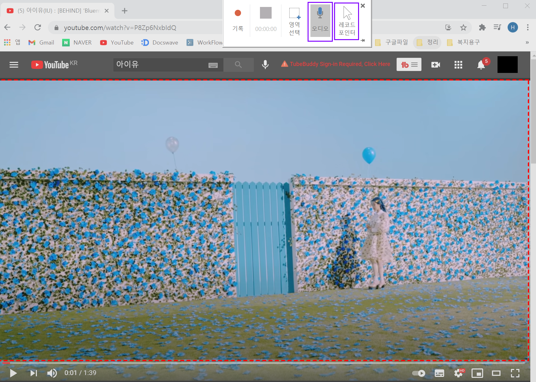Open the 정리 bookmark folder
This screenshot has height=382, width=536.
tap(427, 42)
